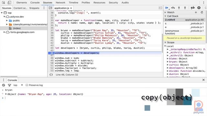Screen dimensions: 207x116
Task: Expand the _mithril2 Object variable
Action: [168, 55]
